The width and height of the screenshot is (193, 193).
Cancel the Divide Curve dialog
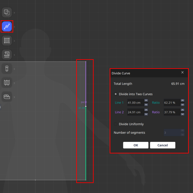pos(162,145)
